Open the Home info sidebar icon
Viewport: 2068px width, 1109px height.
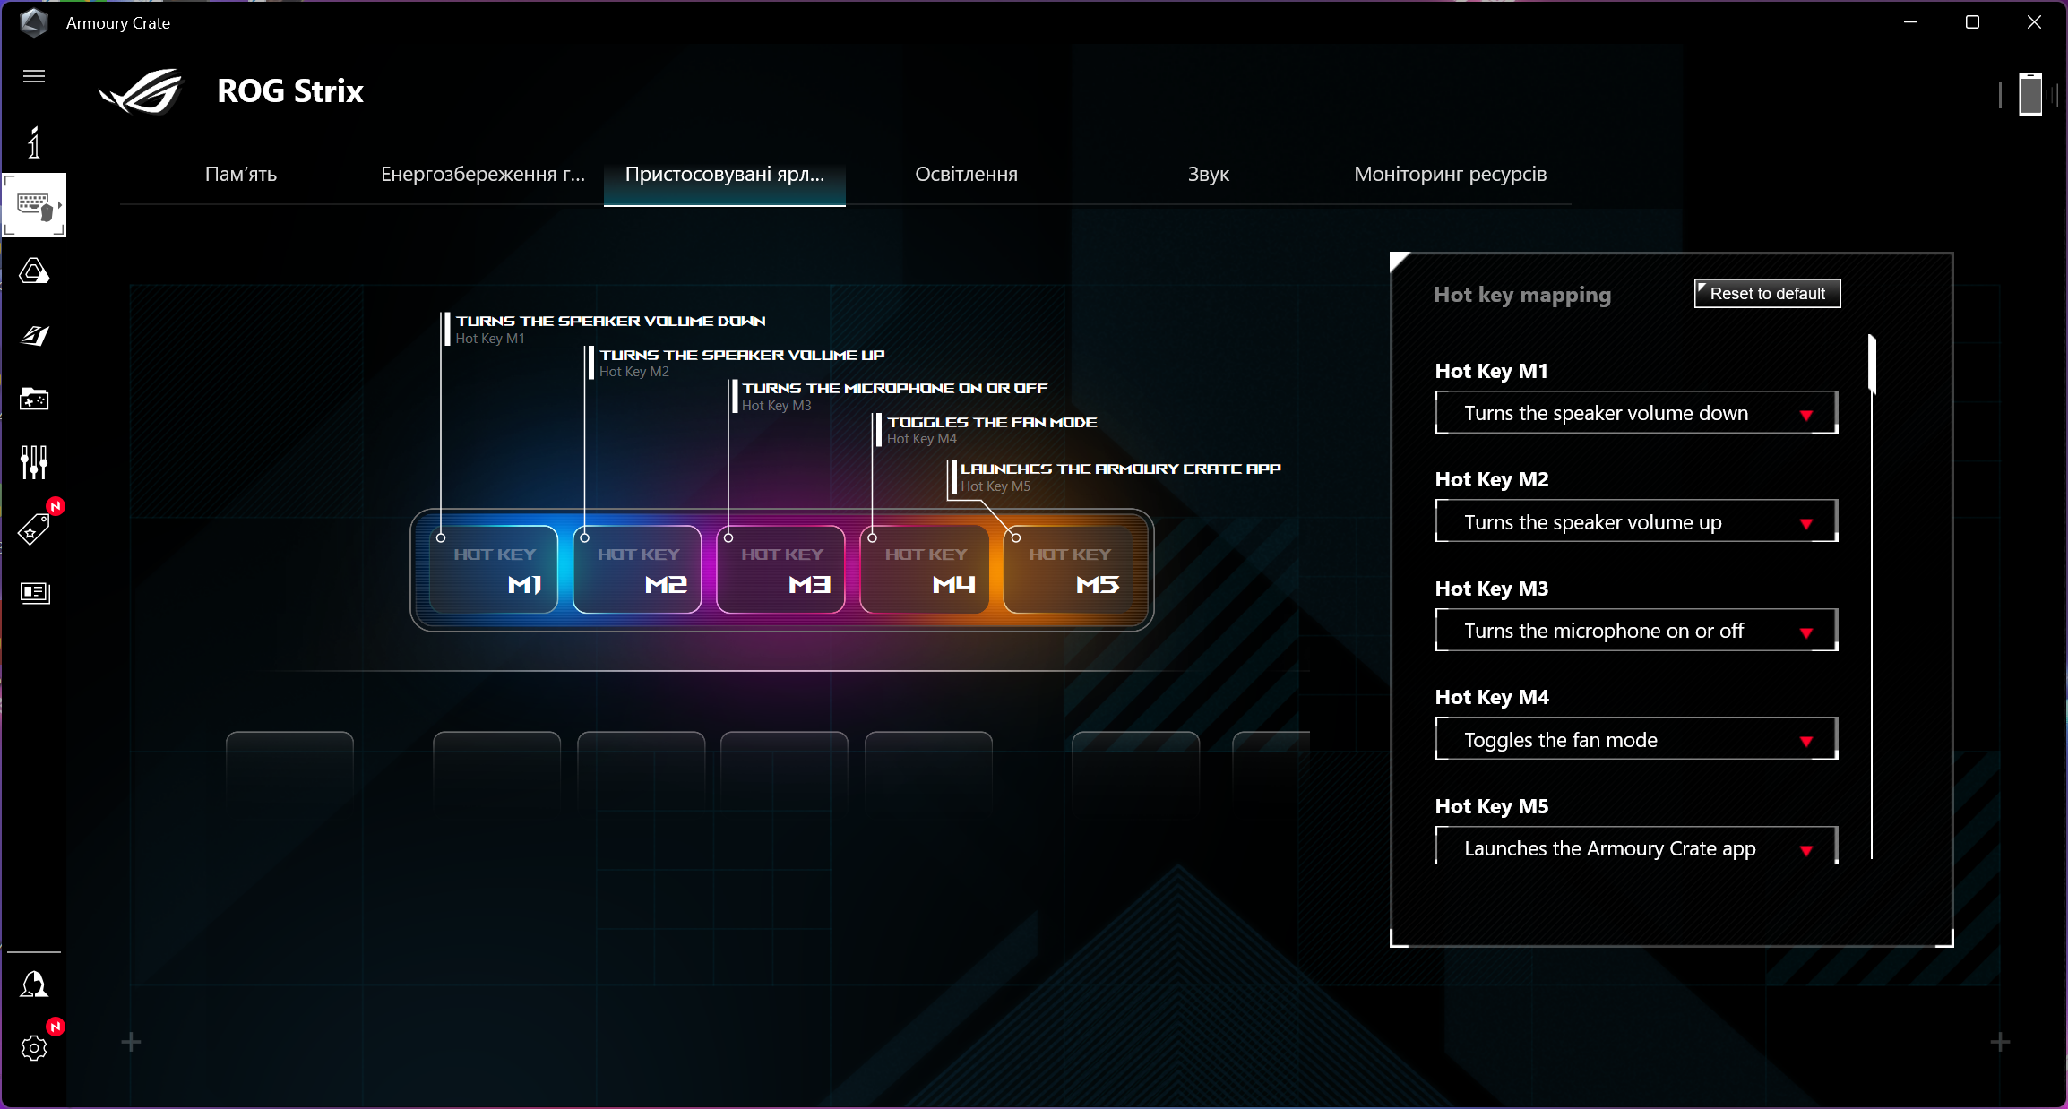point(34,142)
